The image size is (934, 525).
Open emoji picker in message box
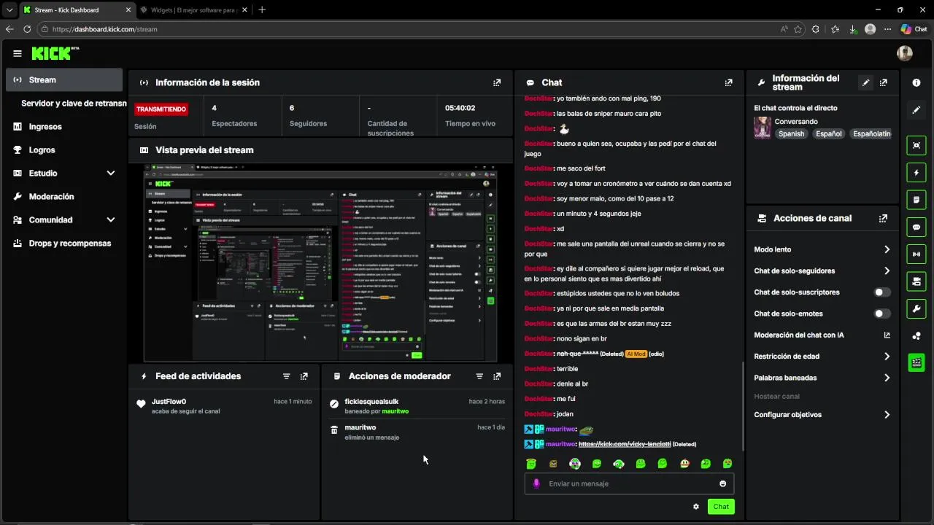[x=723, y=483]
